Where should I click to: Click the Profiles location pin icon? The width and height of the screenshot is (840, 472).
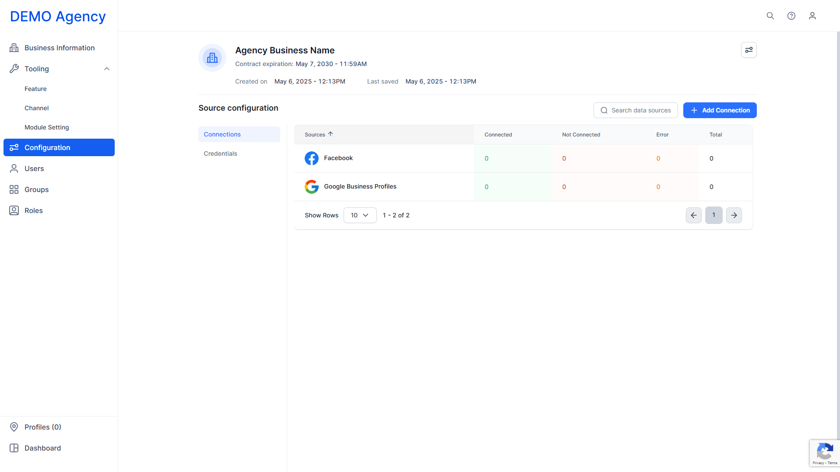[x=14, y=427]
